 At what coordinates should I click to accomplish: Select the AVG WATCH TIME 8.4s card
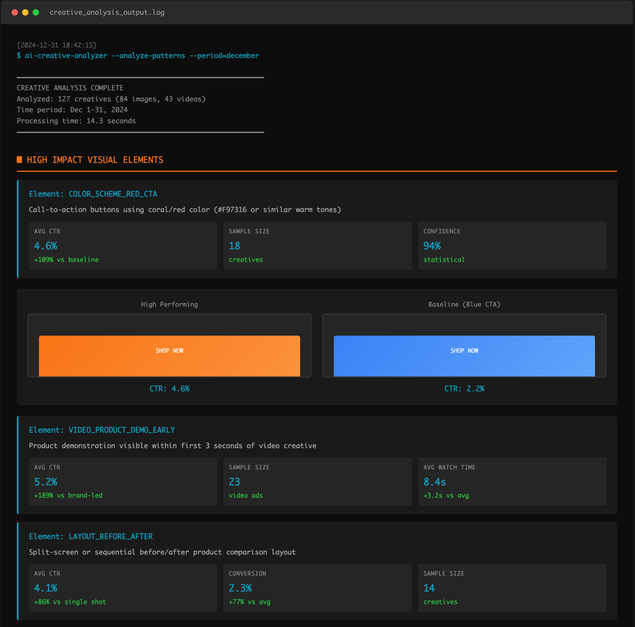(512, 482)
